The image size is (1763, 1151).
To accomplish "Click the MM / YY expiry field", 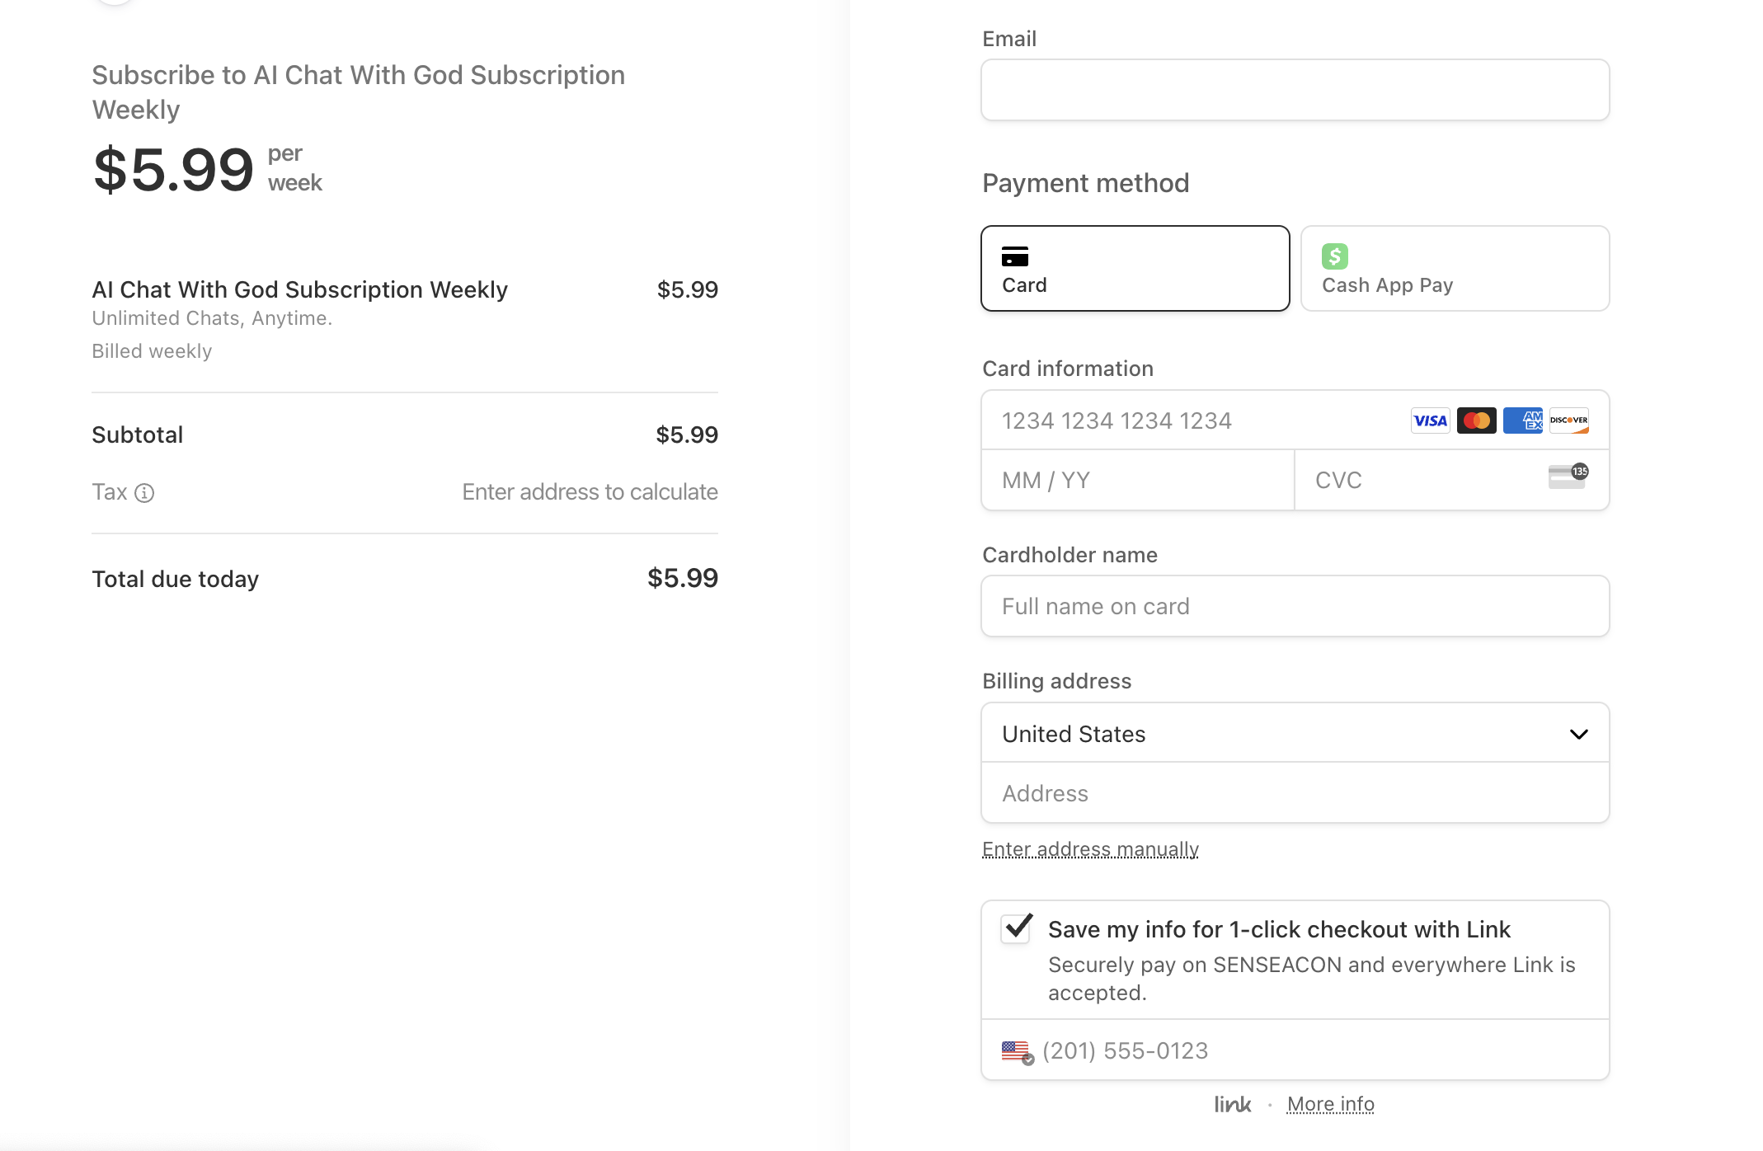I will [x=1136, y=480].
